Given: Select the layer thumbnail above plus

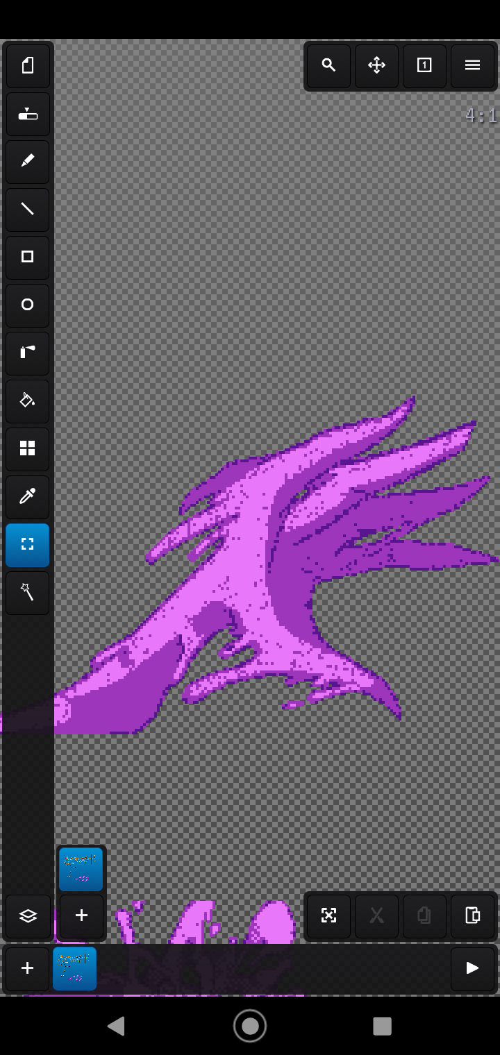Looking at the screenshot, I should click(x=81, y=869).
